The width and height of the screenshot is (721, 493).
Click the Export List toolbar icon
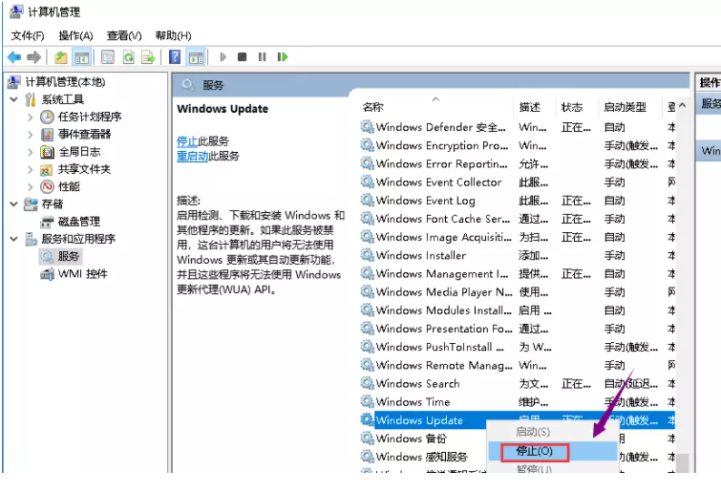click(x=148, y=57)
